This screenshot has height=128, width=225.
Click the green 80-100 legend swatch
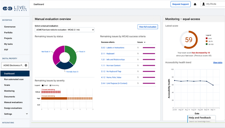click(207, 44)
